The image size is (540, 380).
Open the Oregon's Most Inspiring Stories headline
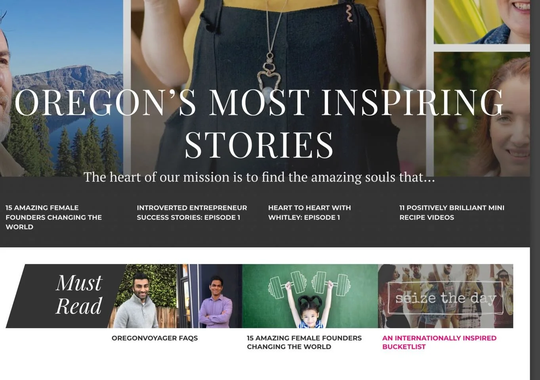click(x=260, y=123)
